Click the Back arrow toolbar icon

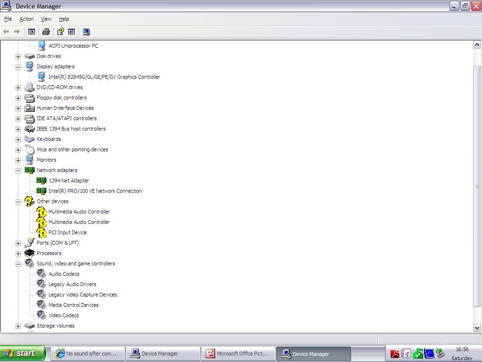(x=6, y=32)
